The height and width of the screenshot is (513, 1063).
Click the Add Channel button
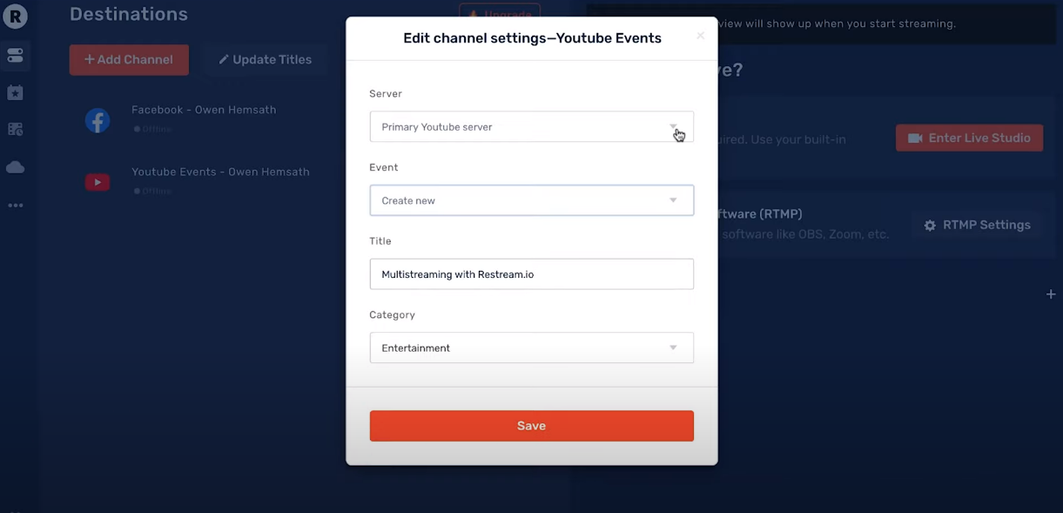click(129, 60)
